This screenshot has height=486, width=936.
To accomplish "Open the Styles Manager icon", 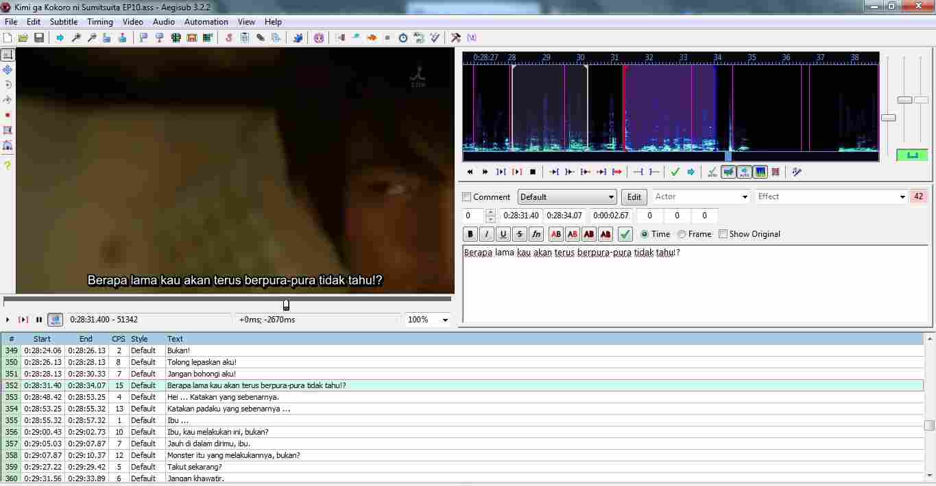I will [229, 38].
